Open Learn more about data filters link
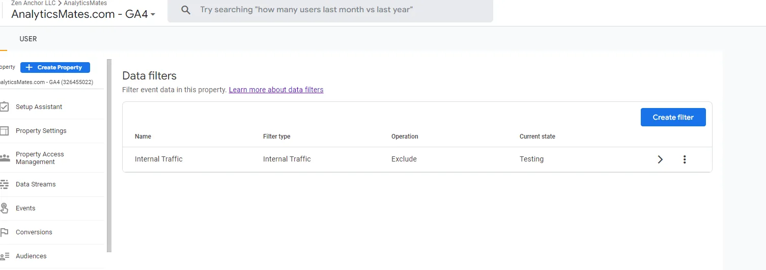The height and width of the screenshot is (270, 766). [276, 90]
